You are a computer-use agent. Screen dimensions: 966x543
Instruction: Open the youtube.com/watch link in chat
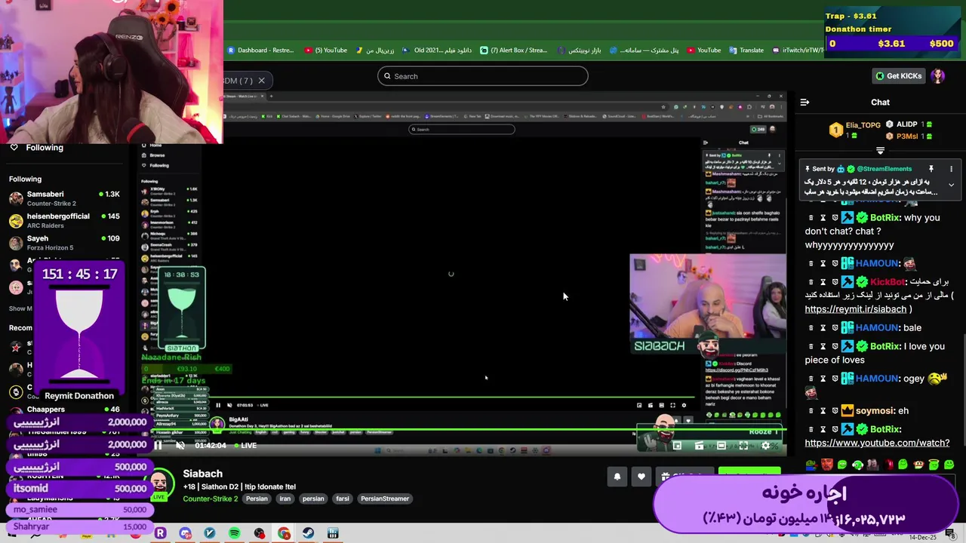877,443
